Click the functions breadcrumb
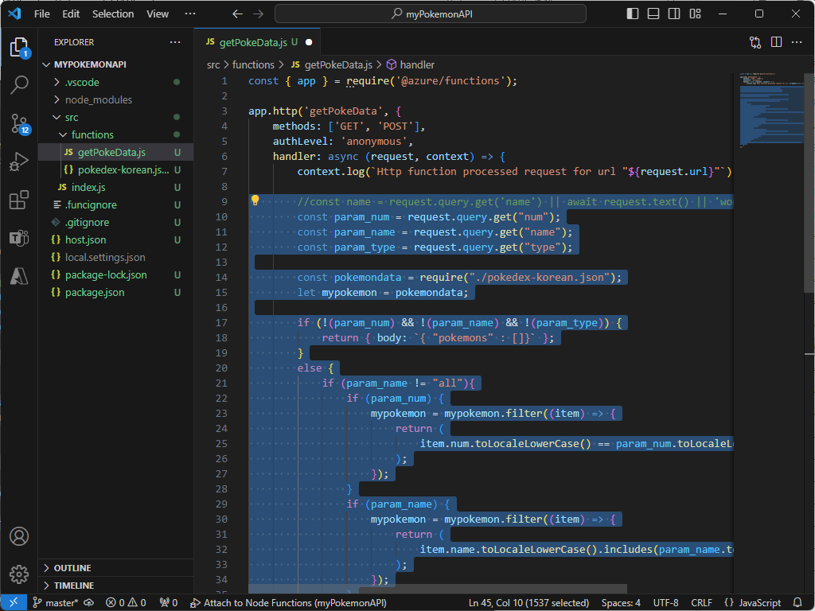This screenshot has width=815, height=611. pos(253,65)
